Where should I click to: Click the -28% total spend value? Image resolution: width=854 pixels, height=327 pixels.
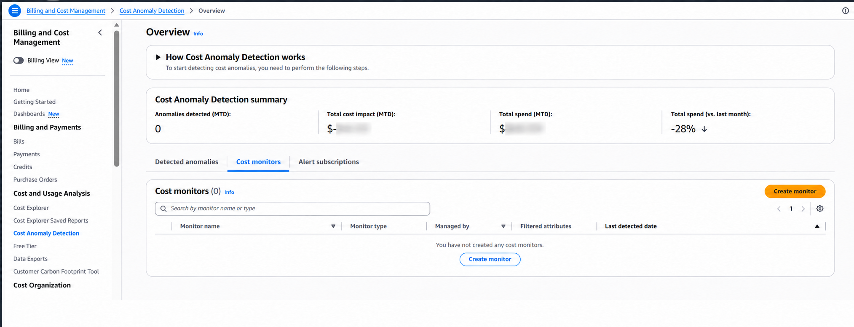tap(683, 129)
